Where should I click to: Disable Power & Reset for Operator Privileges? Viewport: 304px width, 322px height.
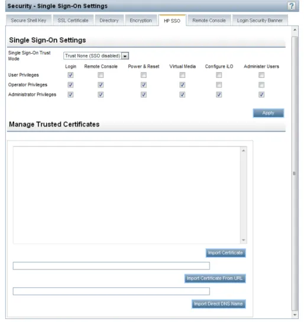tap(144, 85)
